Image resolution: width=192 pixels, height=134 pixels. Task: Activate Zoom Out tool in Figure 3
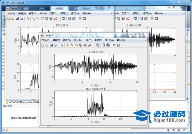click(x=72, y=45)
